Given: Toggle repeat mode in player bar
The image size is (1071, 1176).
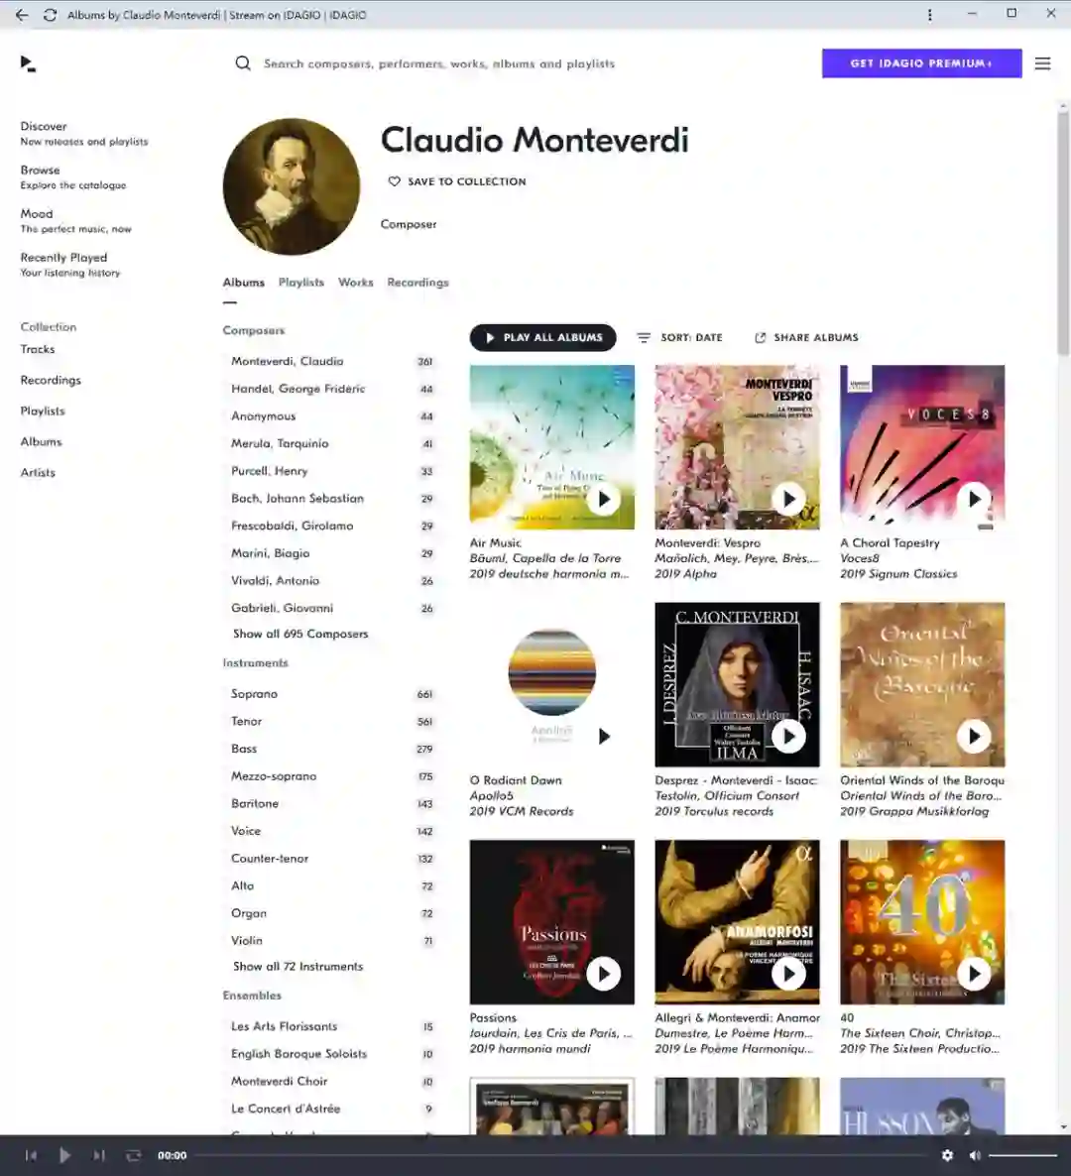Looking at the screenshot, I should point(134,1155).
